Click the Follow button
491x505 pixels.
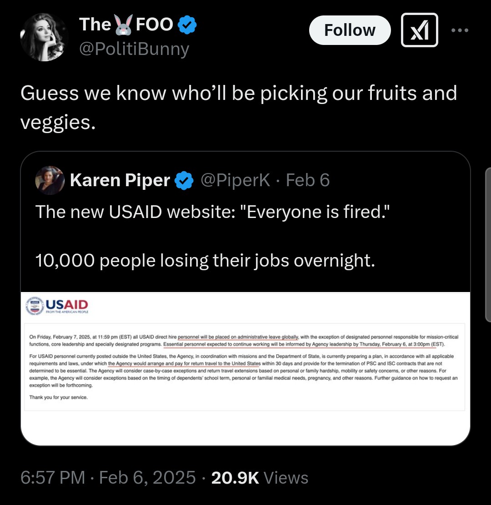350,30
